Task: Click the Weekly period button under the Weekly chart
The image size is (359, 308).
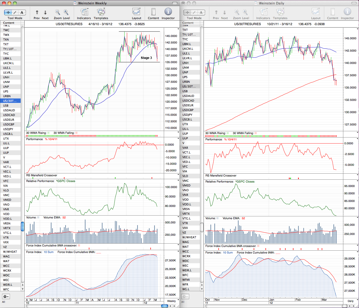Action: click(x=171, y=301)
